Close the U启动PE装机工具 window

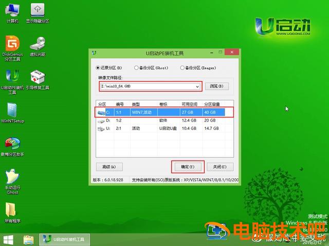pyautogui.click(x=232, y=52)
